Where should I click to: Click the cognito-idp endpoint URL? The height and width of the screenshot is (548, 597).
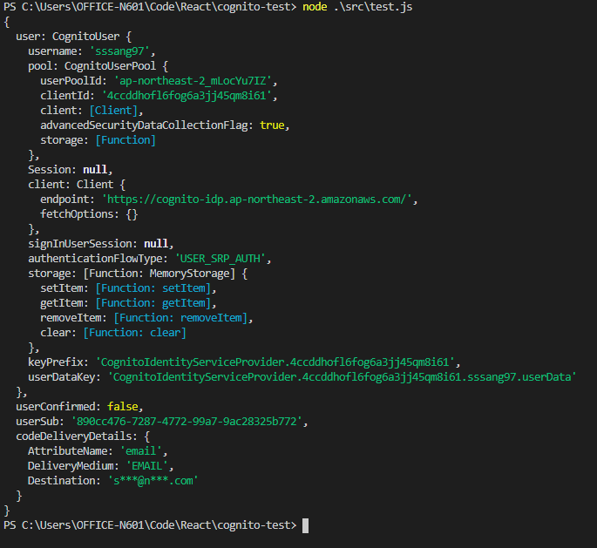tap(260, 200)
